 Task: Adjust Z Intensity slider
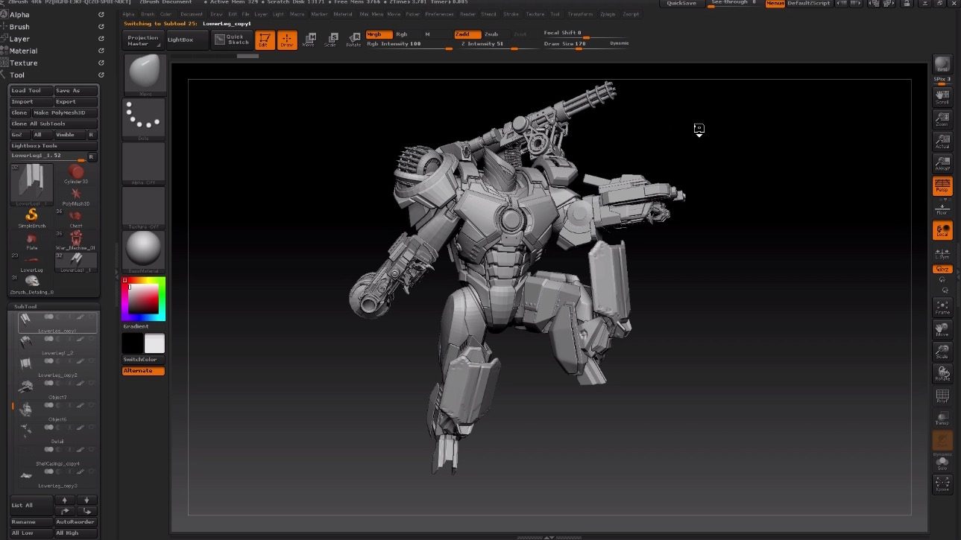[500, 44]
